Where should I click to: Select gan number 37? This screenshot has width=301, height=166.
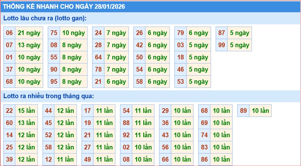pyautogui.click(x=9, y=69)
